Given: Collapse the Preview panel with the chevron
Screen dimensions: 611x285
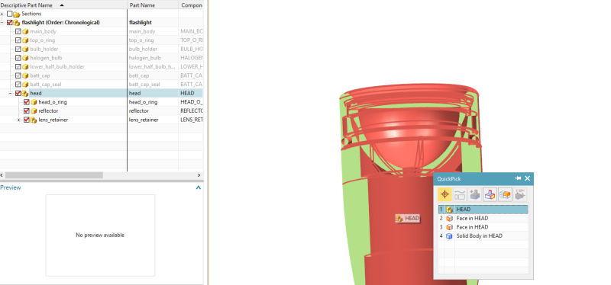Looking at the screenshot, I should [198, 187].
